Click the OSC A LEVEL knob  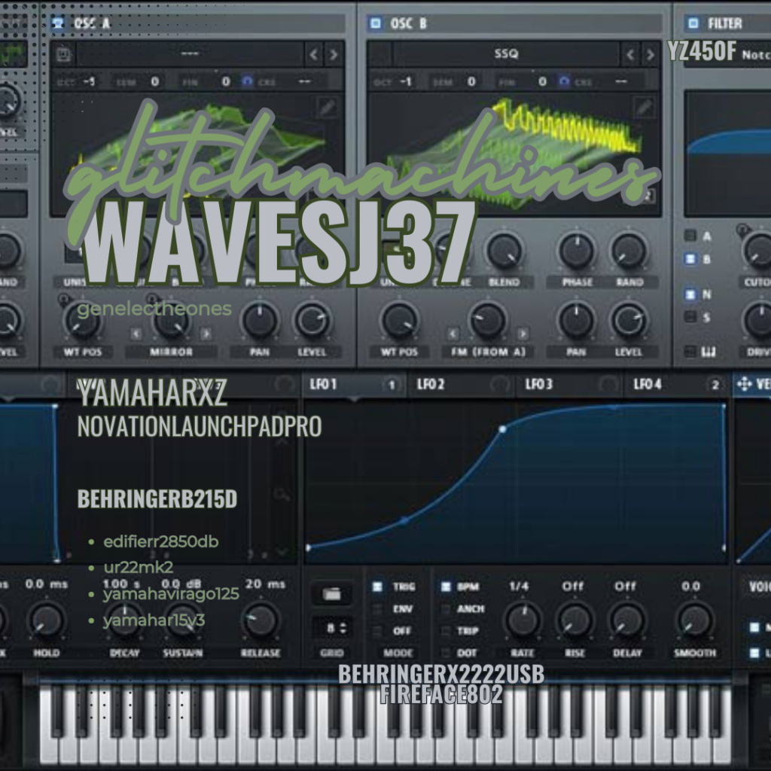pyautogui.click(x=312, y=320)
